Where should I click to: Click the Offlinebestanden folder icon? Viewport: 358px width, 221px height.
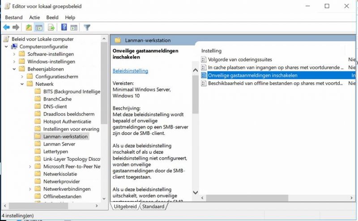[x=38, y=196]
